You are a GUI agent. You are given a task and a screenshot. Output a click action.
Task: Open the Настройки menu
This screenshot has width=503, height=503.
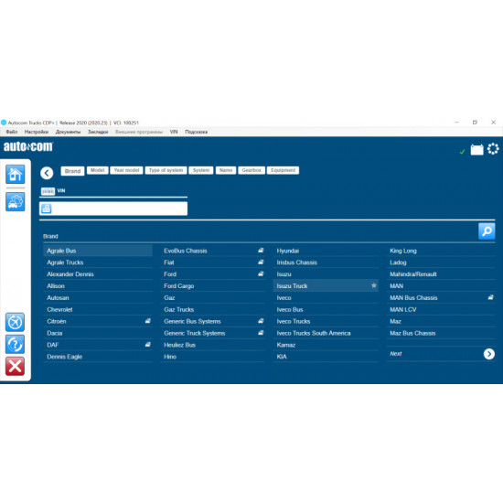pyautogui.click(x=37, y=132)
